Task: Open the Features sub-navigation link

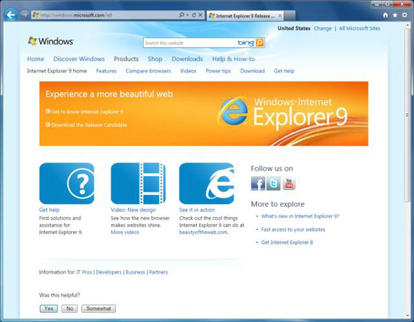Action: tap(106, 71)
